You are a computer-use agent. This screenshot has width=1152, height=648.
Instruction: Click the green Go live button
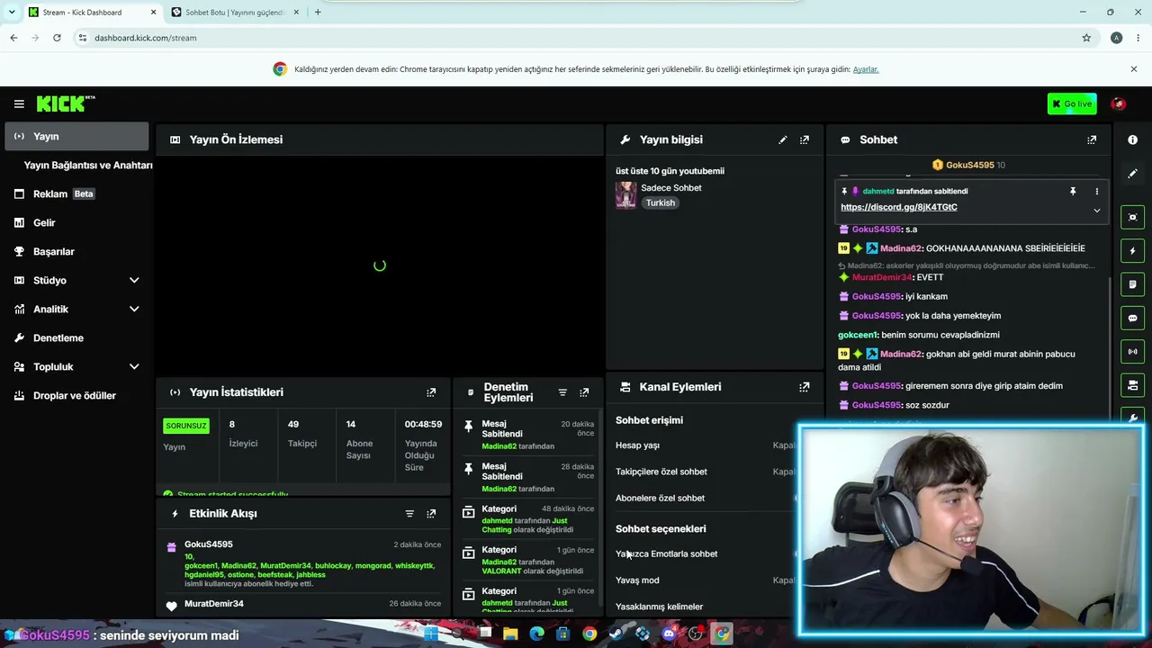1072,104
